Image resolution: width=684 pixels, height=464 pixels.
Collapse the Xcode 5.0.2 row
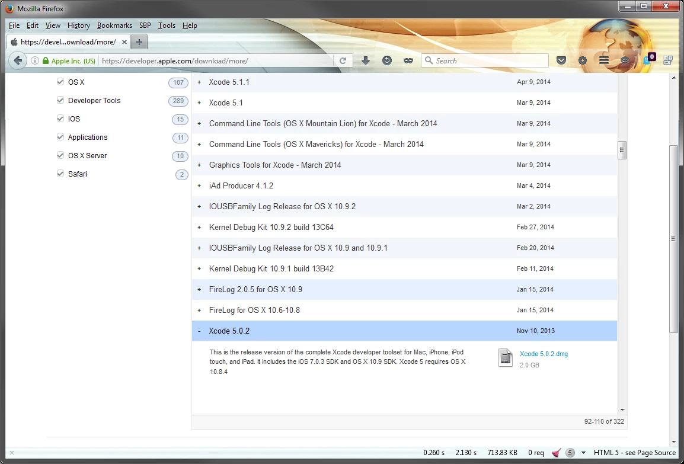pyautogui.click(x=199, y=331)
